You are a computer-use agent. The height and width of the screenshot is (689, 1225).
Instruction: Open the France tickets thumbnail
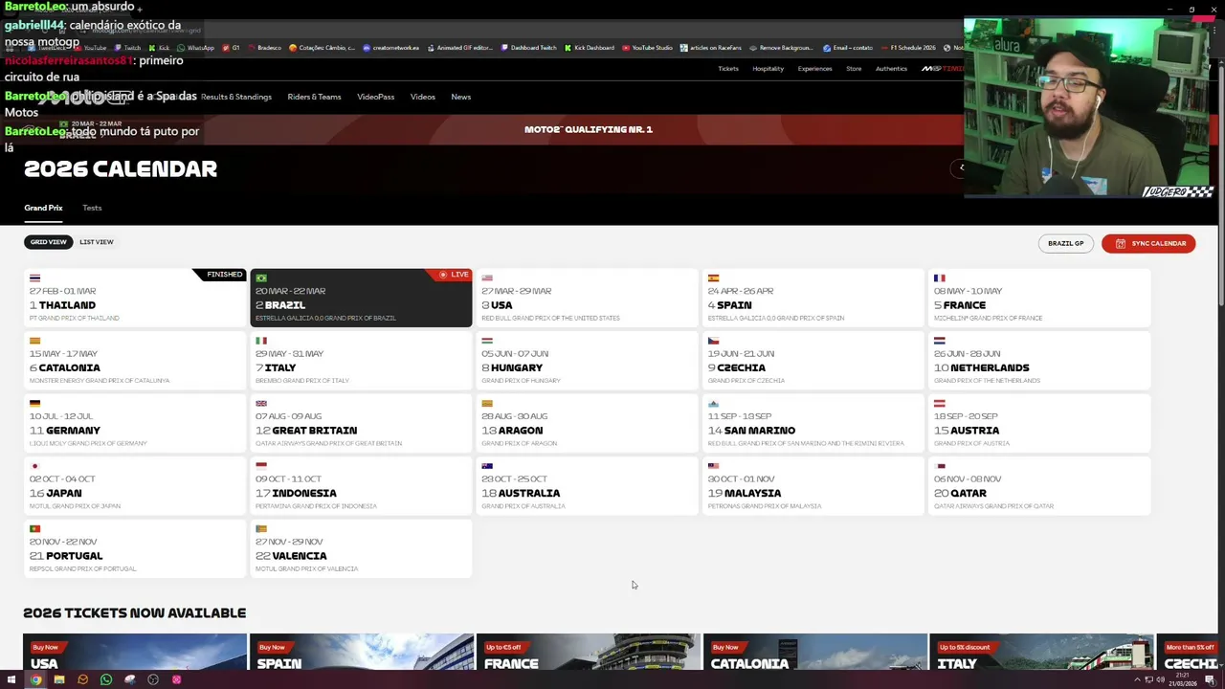click(x=588, y=652)
